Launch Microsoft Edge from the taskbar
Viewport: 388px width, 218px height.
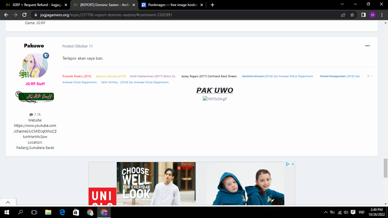(62, 212)
